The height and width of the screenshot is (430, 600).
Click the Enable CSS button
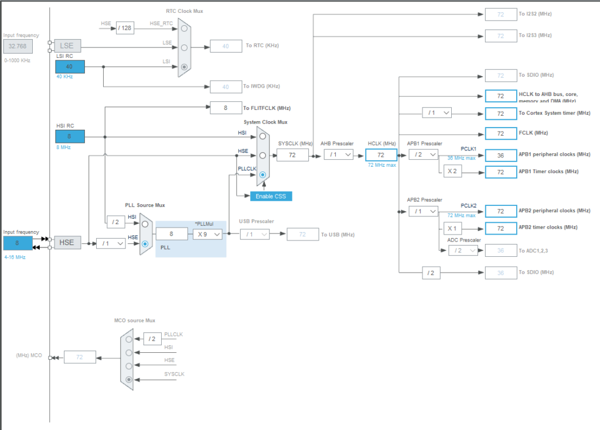pyautogui.click(x=271, y=196)
